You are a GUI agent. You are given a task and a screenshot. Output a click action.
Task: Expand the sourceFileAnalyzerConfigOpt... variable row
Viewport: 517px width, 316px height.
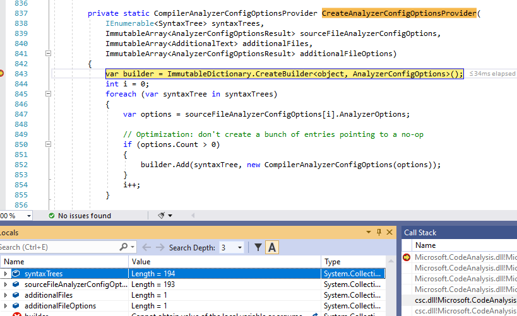5,284
